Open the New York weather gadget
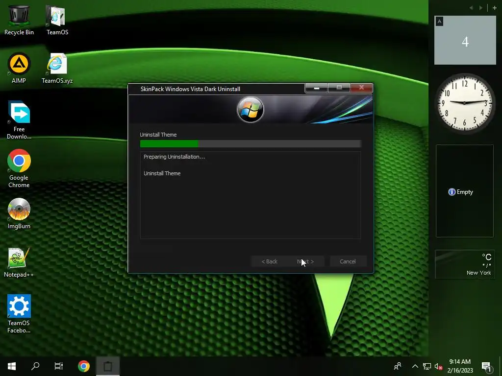This screenshot has height=376, width=502. (465, 264)
